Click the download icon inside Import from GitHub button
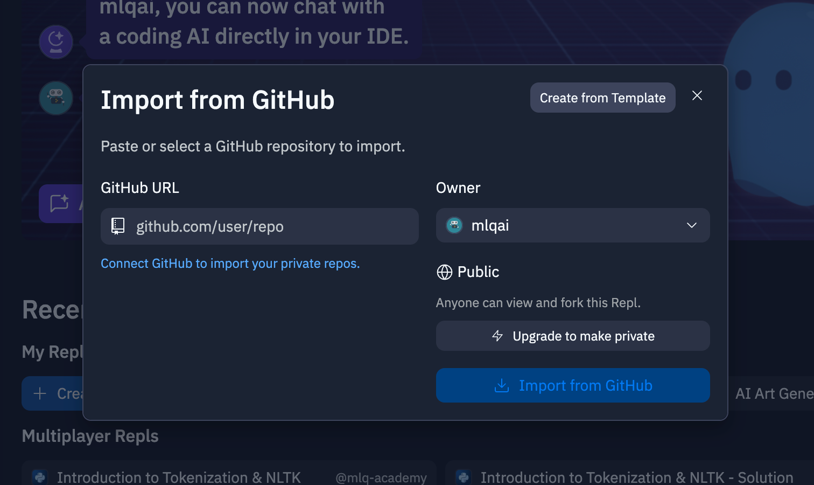Viewport: 814px width, 485px height. point(501,385)
